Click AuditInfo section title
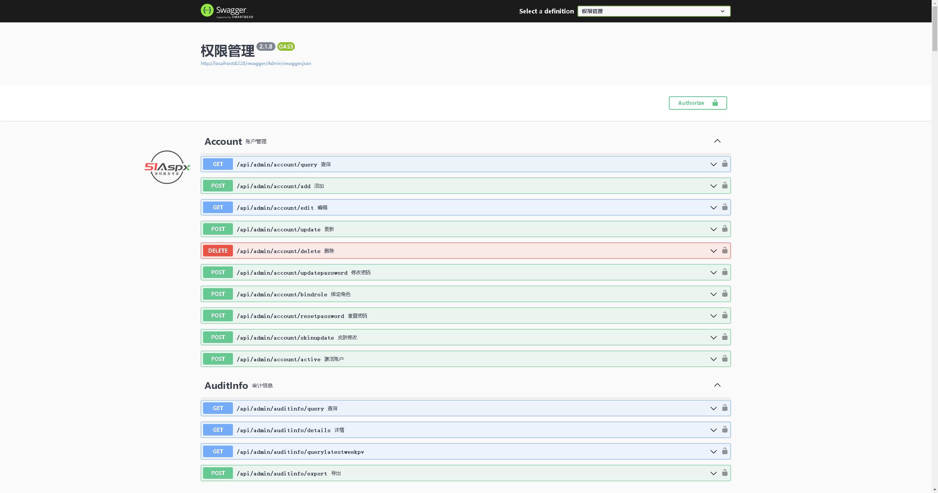The image size is (938, 493). click(x=226, y=386)
